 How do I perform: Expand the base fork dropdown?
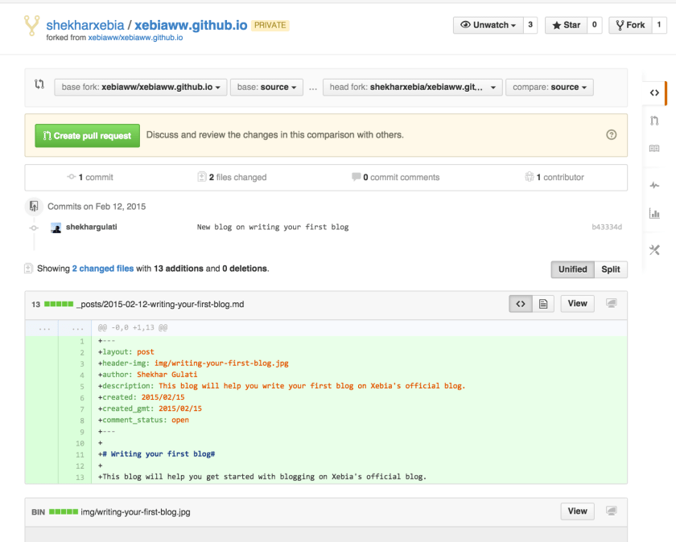(x=140, y=87)
